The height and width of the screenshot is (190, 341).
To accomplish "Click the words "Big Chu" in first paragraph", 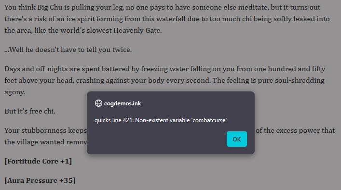I will pos(50,7).
